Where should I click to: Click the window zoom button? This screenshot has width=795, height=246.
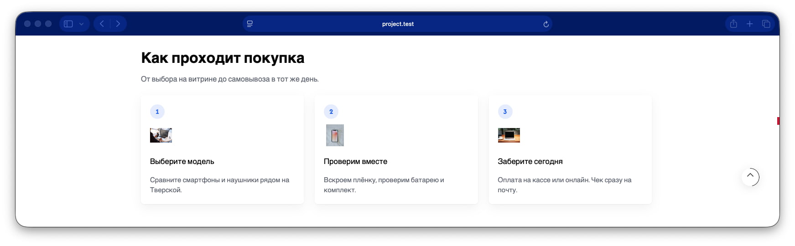pyautogui.click(x=48, y=24)
